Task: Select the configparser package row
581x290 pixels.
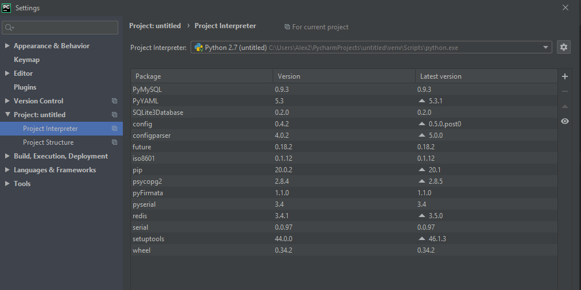Action: click(x=344, y=136)
